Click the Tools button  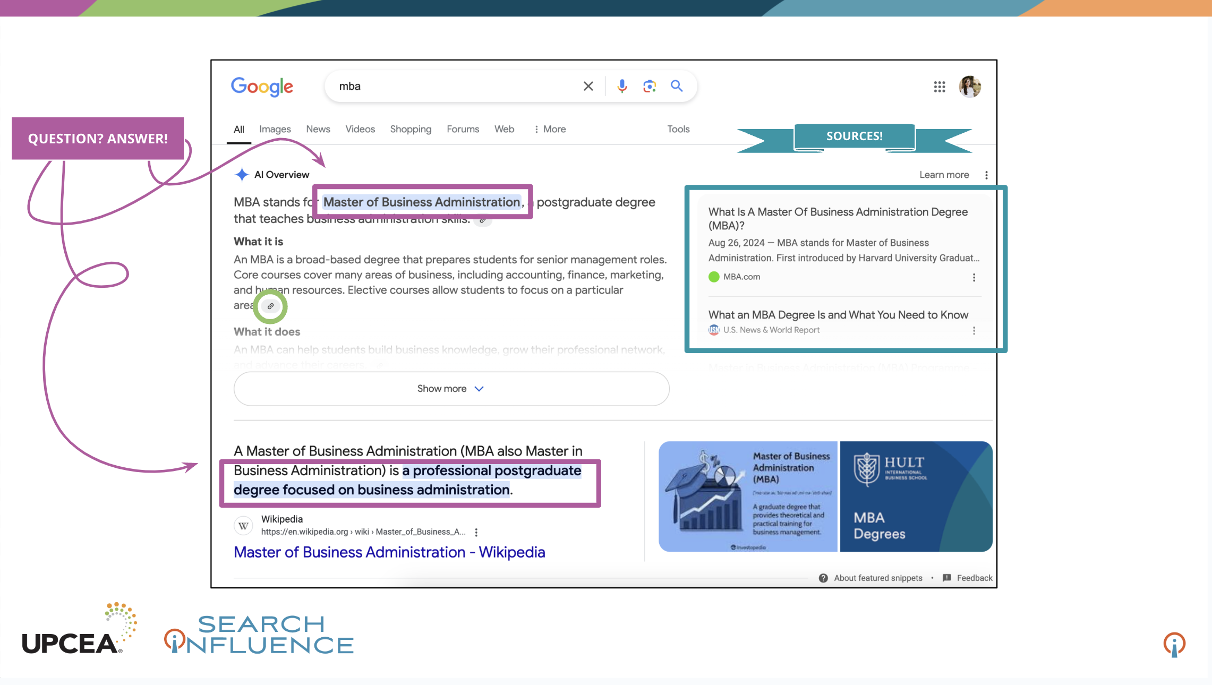[x=678, y=129]
